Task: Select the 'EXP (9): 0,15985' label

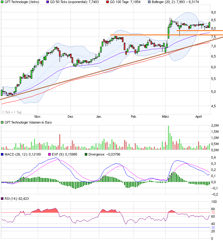Action: point(65,154)
